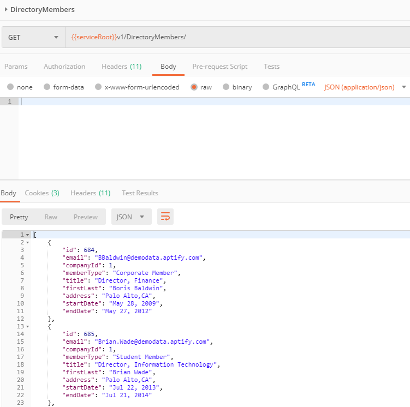The height and width of the screenshot is (407, 410).
Task: Choose the binary body option
Action: coord(226,87)
